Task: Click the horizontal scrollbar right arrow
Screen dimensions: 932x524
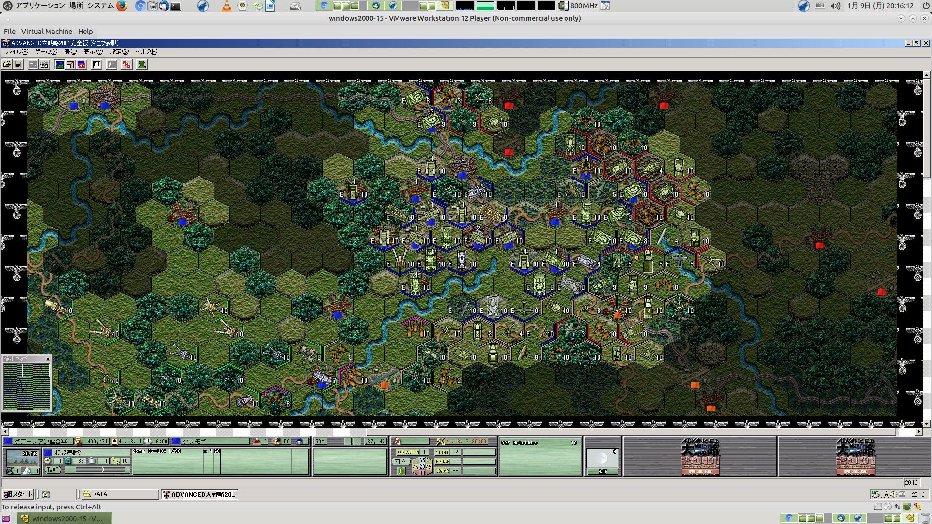Action: tap(919, 431)
